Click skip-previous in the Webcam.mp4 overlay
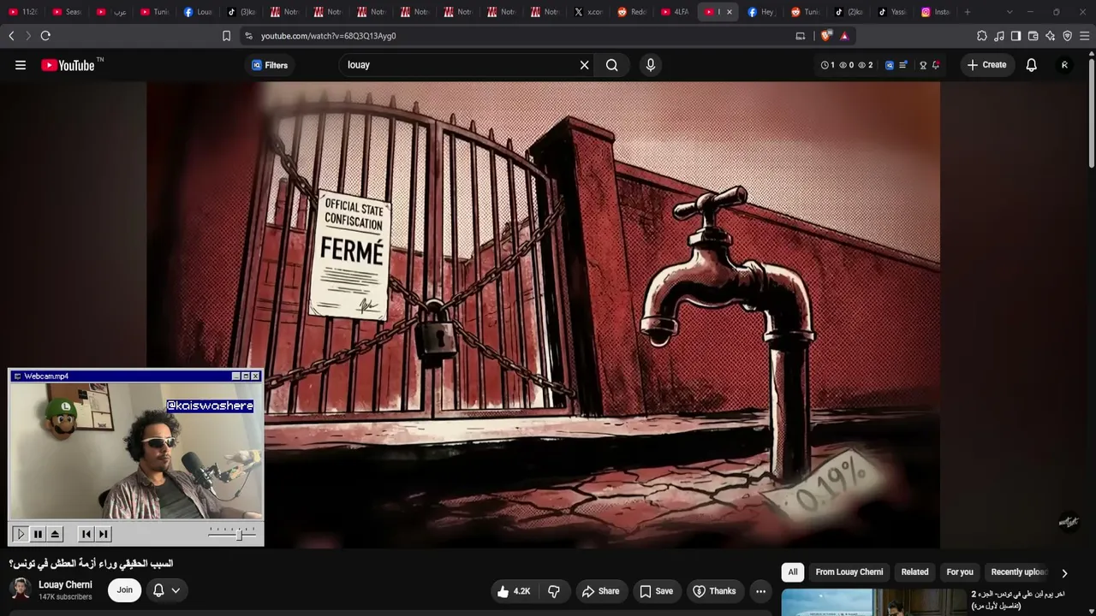This screenshot has width=1096, height=616. click(86, 534)
